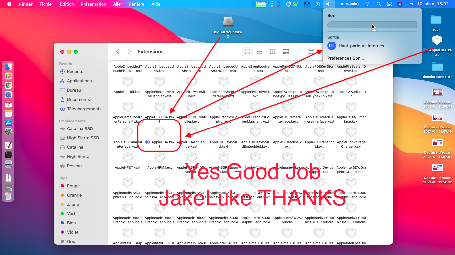
Task: Open Launchpad in the Dock
Action: (x=8, y=76)
